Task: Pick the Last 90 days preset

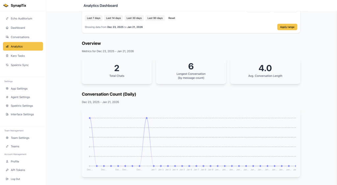Action: pyautogui.click(x=155, y=18)
